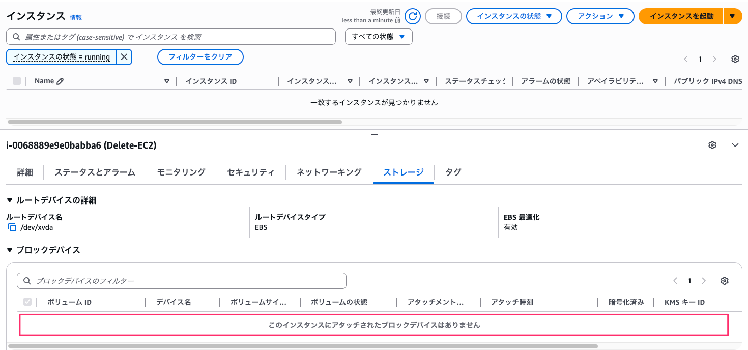This screenshot has height=350, width=748.
Task: Switch to the ネットワーキング tab
Action: coord(329,172)
